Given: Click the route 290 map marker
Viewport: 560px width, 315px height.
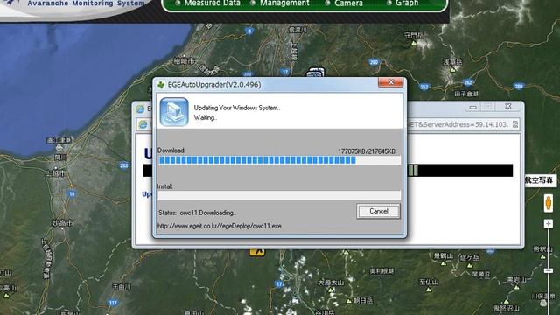Looking at the screenshot, I should (x=374, y=62).
